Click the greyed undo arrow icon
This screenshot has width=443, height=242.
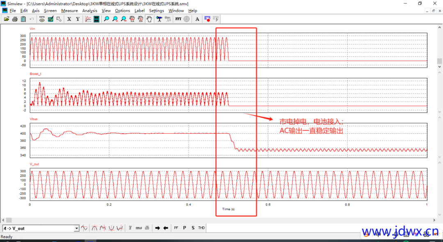(x=32, y=19)
